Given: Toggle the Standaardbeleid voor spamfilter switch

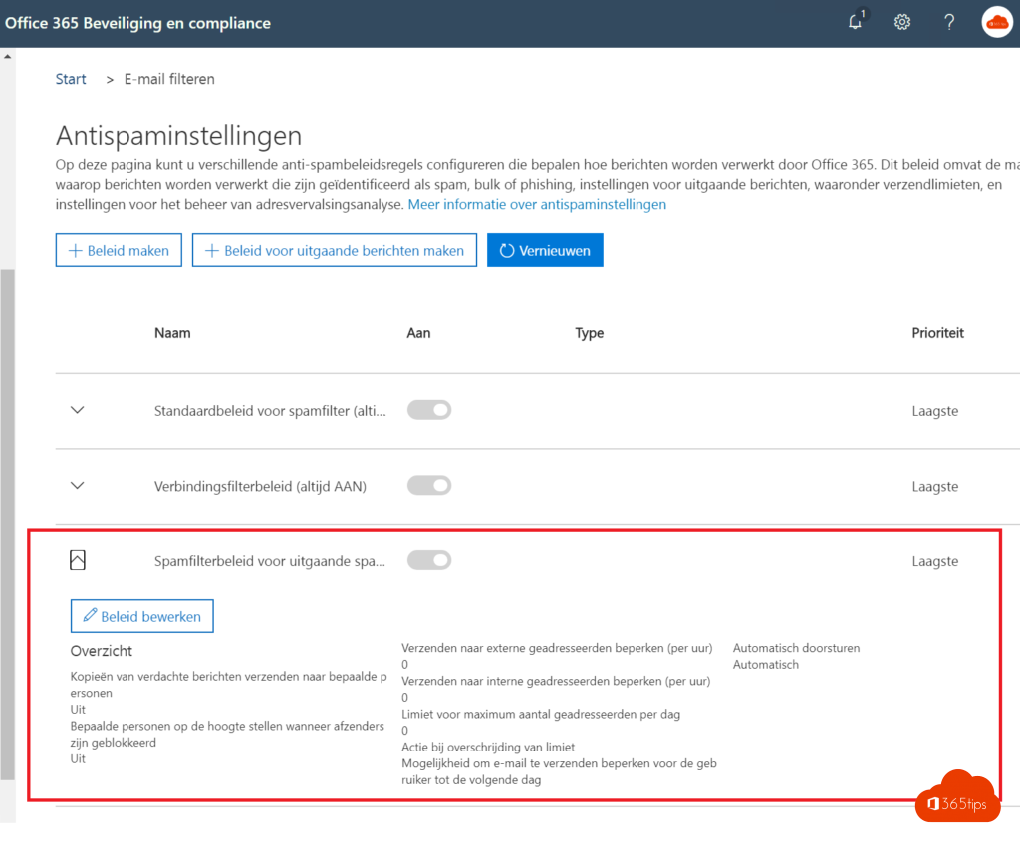Looking at the screenshot, I should pos(429,410).
